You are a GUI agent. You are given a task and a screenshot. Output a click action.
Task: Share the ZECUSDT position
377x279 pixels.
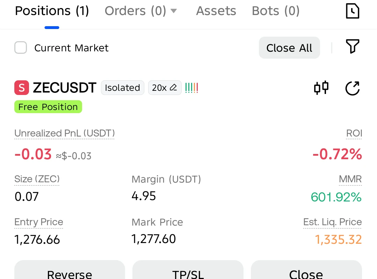point(353,88)
